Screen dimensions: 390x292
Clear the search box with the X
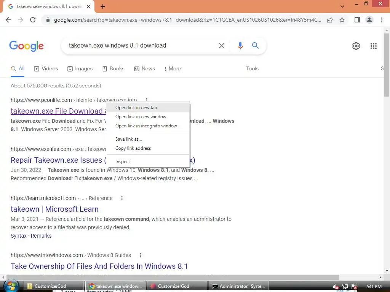point(221,46)
